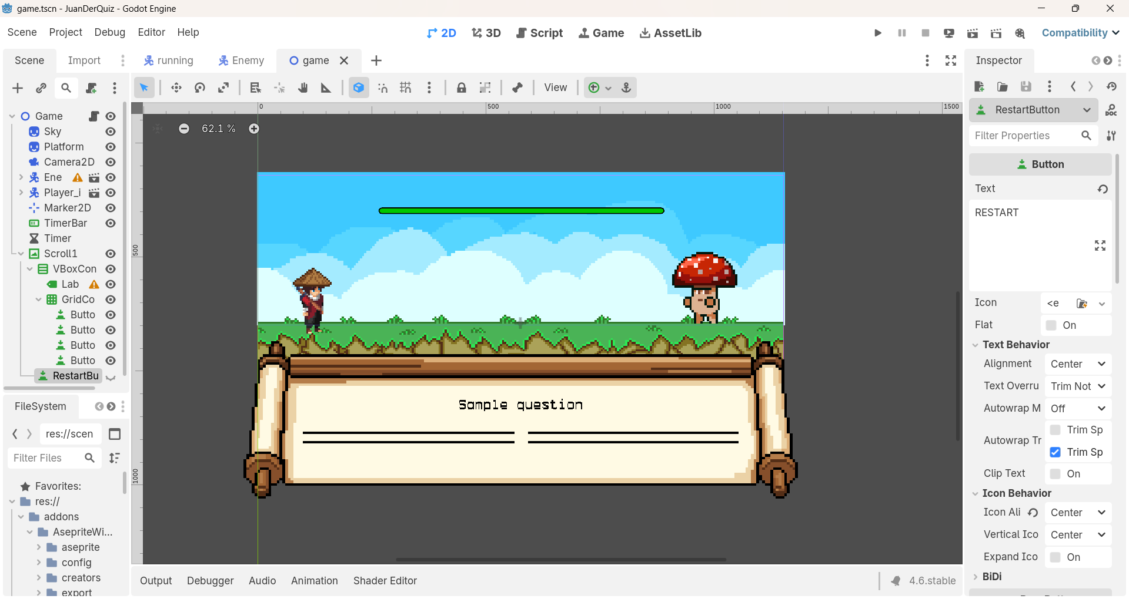Toggle Marker2D visibility eye
Screen dimensions: 1129x599
pyautogui.click(x=111, y=208)
